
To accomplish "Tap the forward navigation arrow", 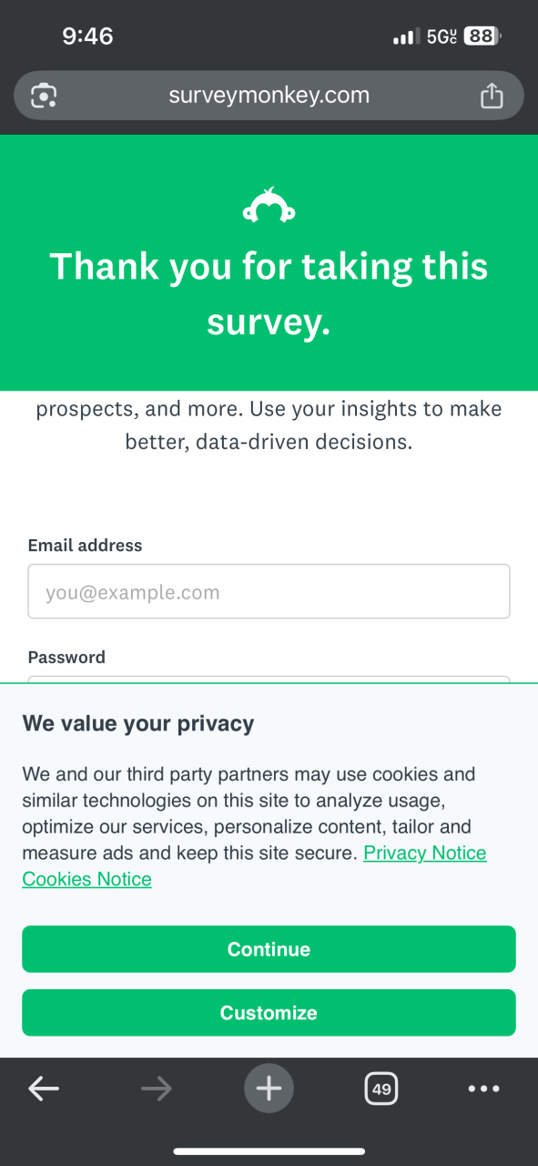I will tap(156, 1088).
